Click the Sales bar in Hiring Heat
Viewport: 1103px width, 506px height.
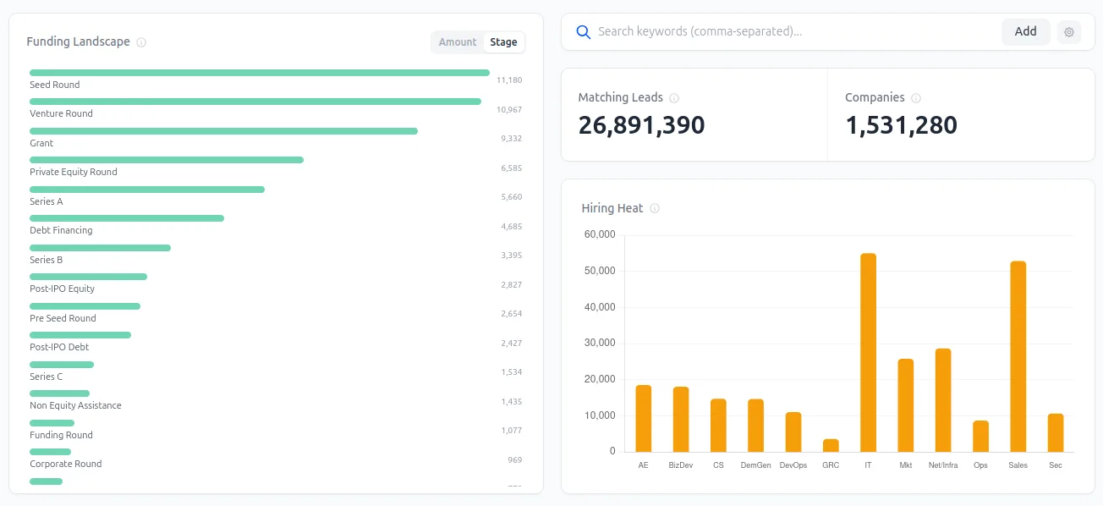pyautogui.click(x=1018, y=356)
